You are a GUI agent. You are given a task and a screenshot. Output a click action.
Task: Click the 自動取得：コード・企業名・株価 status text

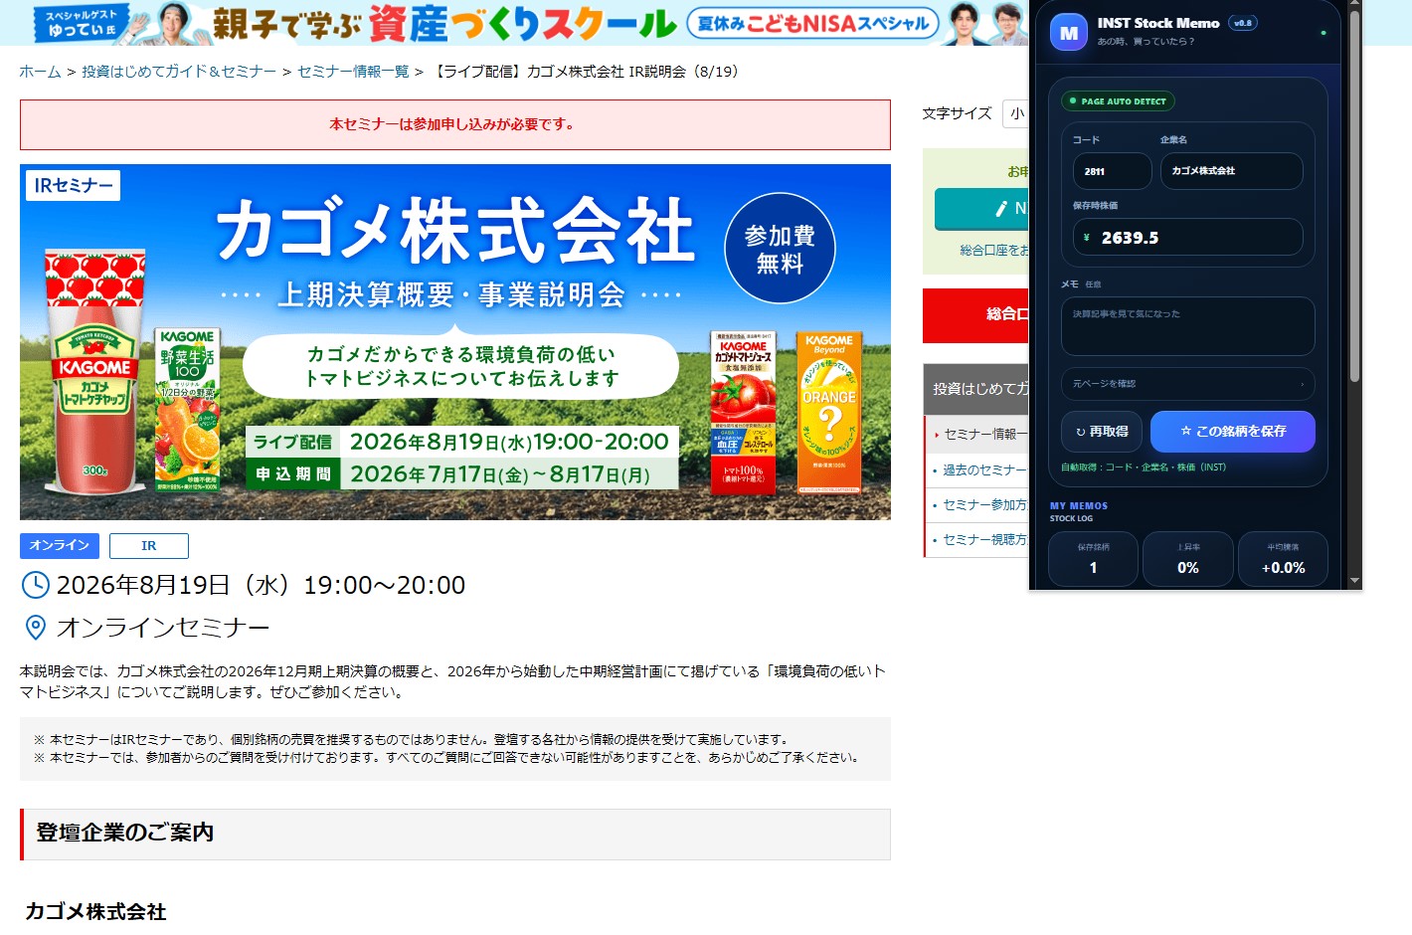click(1144, 467)
